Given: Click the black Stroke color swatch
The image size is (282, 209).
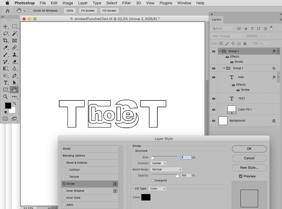Looking at the screenshot, I should pyautogui.click(x=146, y=197).
